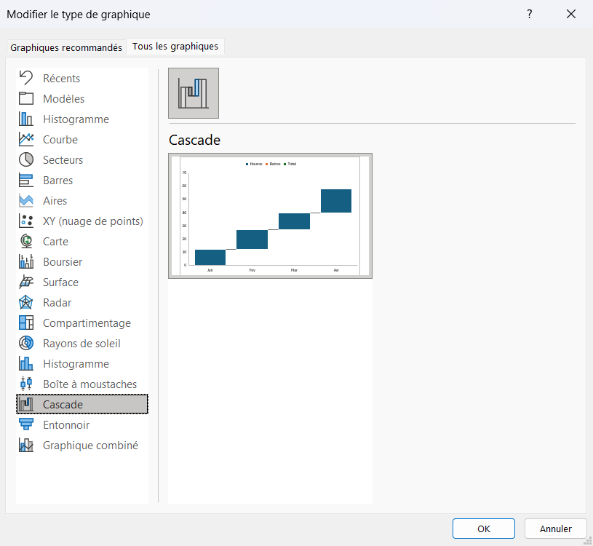Choose the Courbe category label
The image size is (593, 546).
(x=60, y=140)
